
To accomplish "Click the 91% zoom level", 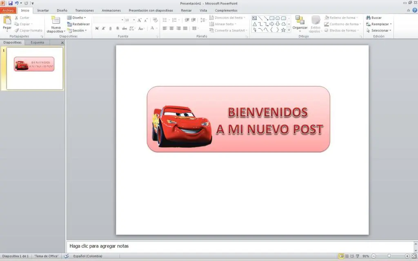I will [365, 256].
